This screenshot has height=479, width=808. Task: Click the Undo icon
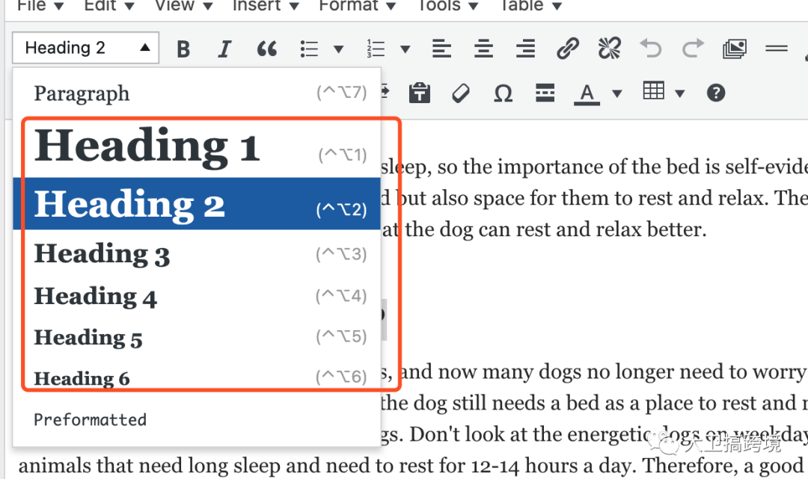651,47
